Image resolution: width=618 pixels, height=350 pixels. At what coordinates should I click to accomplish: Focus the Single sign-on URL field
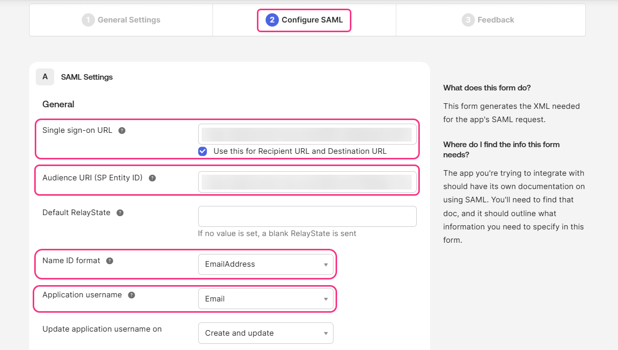307,134
